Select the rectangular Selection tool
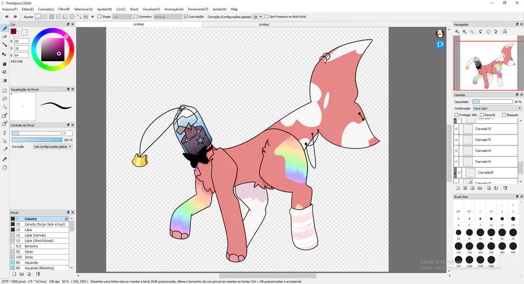The image size is (524, 284). [5, 91]
